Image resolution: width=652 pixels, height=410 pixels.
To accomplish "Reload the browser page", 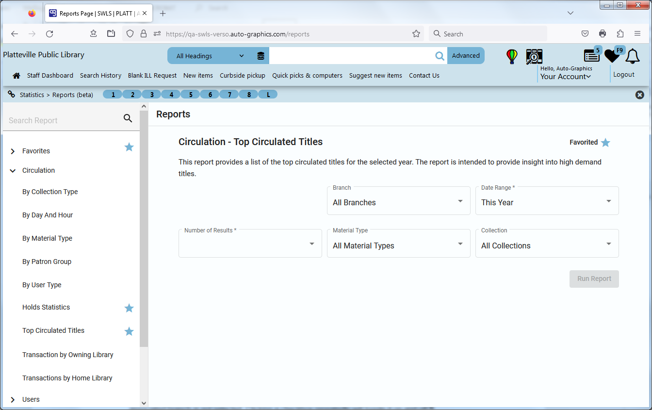I will 49,34.
